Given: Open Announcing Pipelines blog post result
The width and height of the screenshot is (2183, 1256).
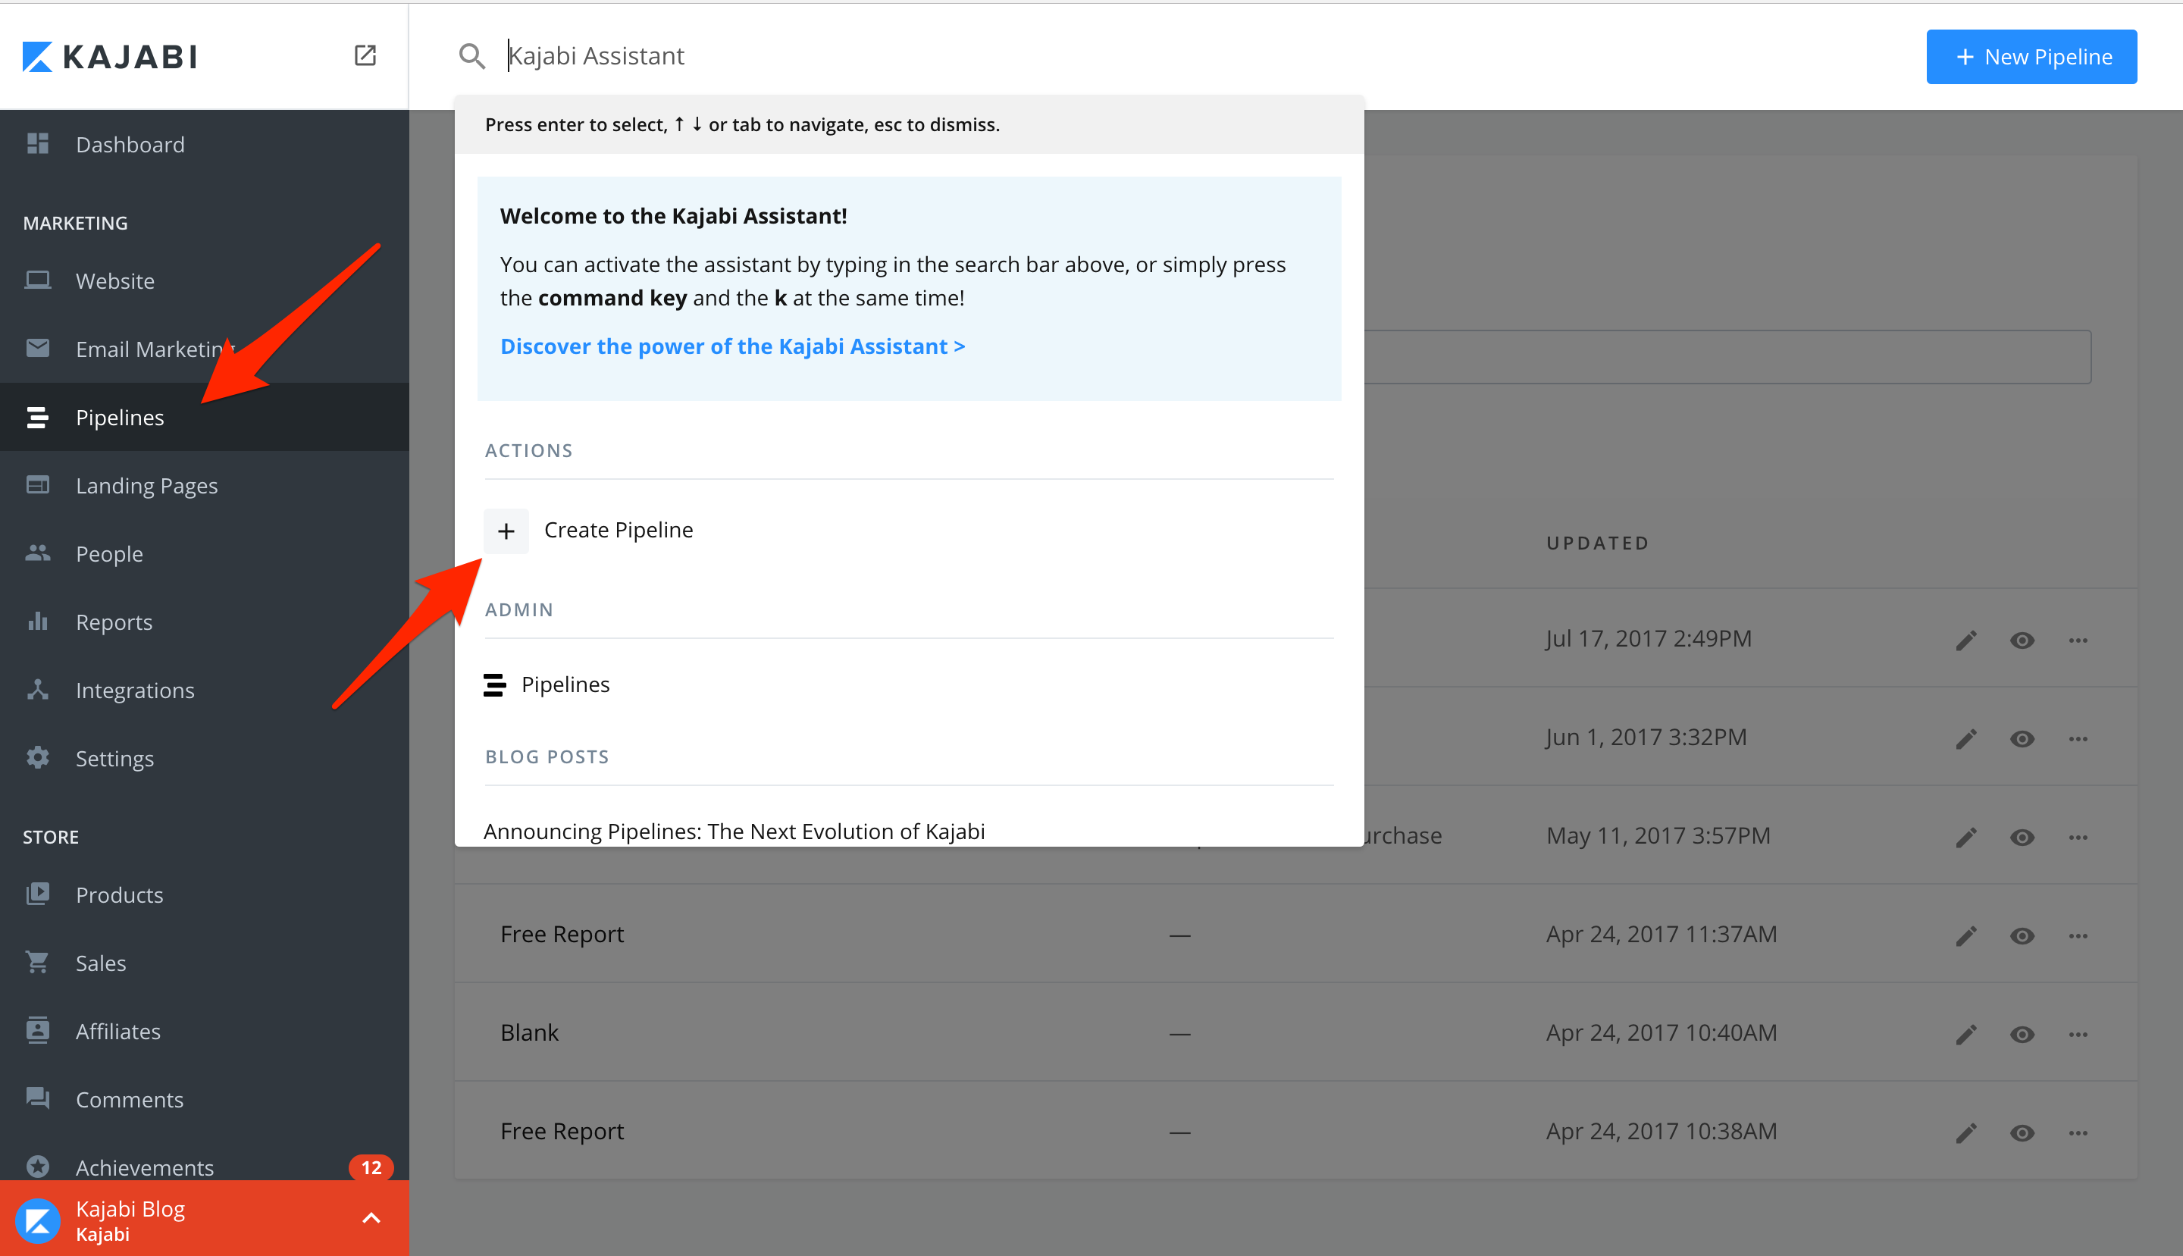Looking at the screenshot, I should [x=734, y=831].
